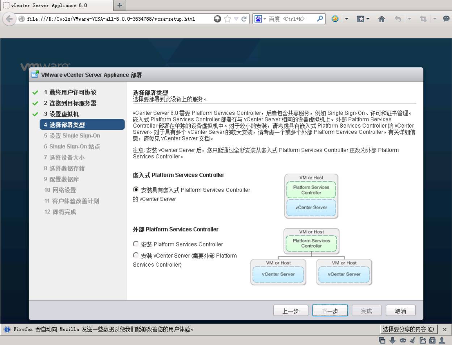Screen dimensions: 452x345
Task: Click the first-aid repair kit bottom icon
Action: [x=432, y=340]
